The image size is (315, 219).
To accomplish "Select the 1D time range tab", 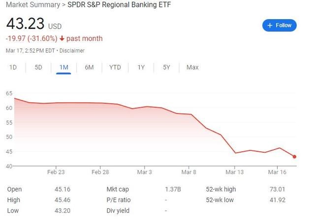I will (x=14, y=67).
